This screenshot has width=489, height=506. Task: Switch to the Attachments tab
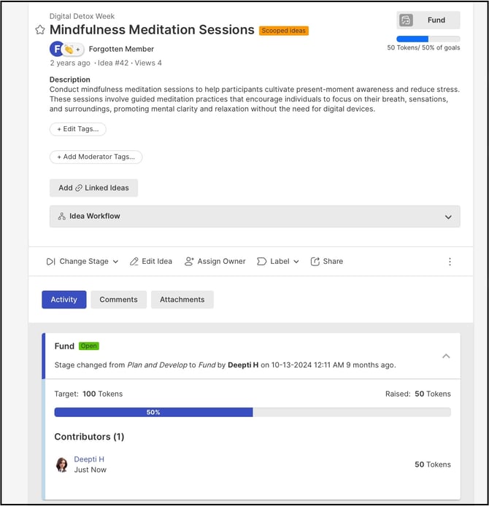(x=182, y=300)
